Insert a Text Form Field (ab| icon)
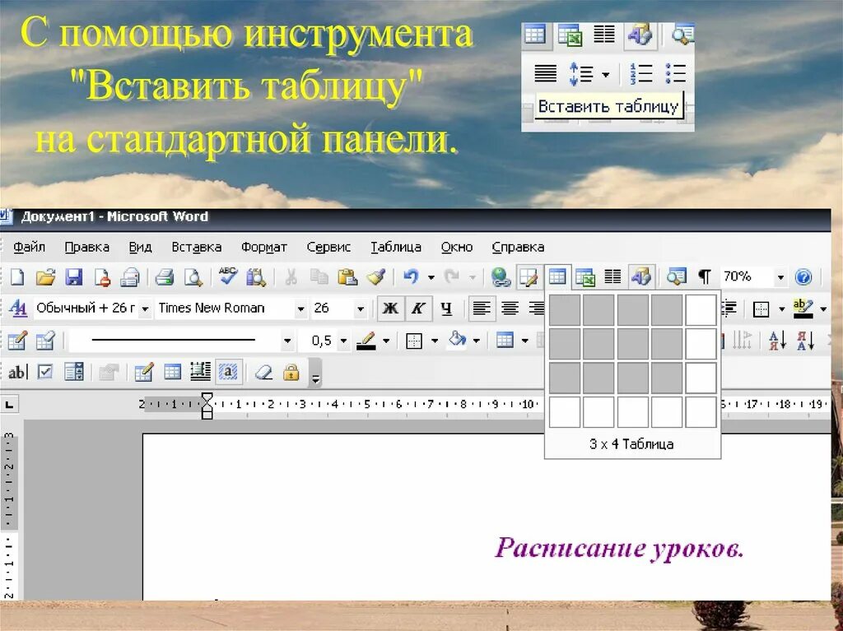 click(17, 372)
